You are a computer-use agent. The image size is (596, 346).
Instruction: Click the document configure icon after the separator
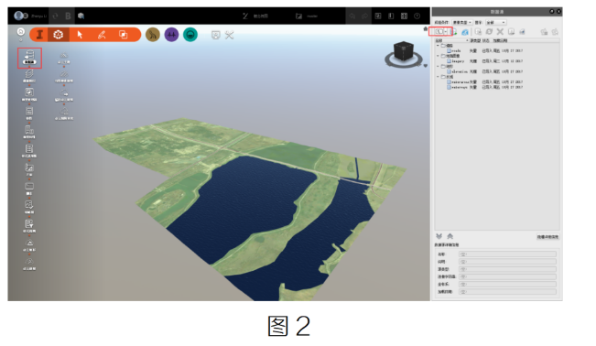478,32
